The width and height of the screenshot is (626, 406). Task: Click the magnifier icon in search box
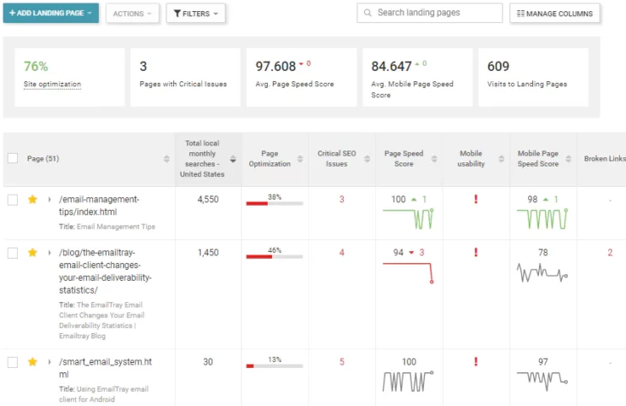click(367, 14)
